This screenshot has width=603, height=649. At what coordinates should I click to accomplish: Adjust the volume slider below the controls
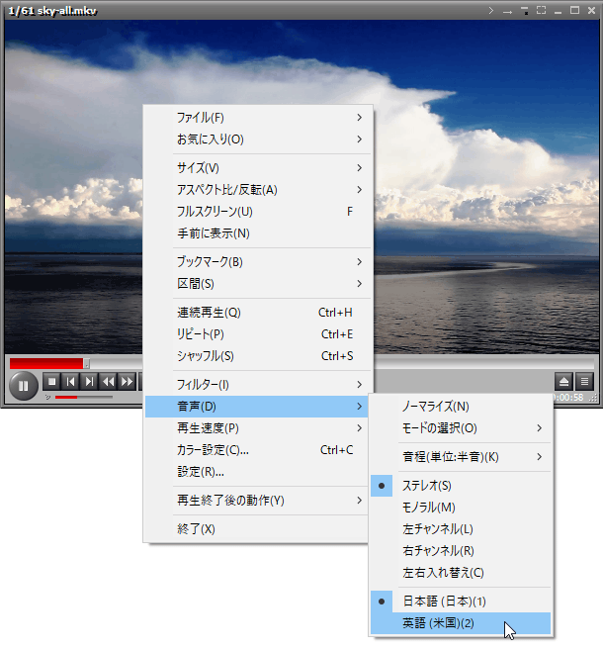pos(84,398)
